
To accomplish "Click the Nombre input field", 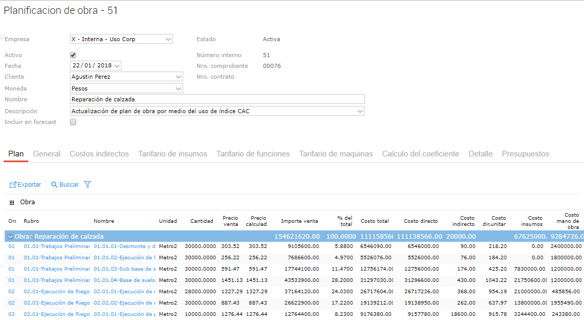I will point(217,99).
